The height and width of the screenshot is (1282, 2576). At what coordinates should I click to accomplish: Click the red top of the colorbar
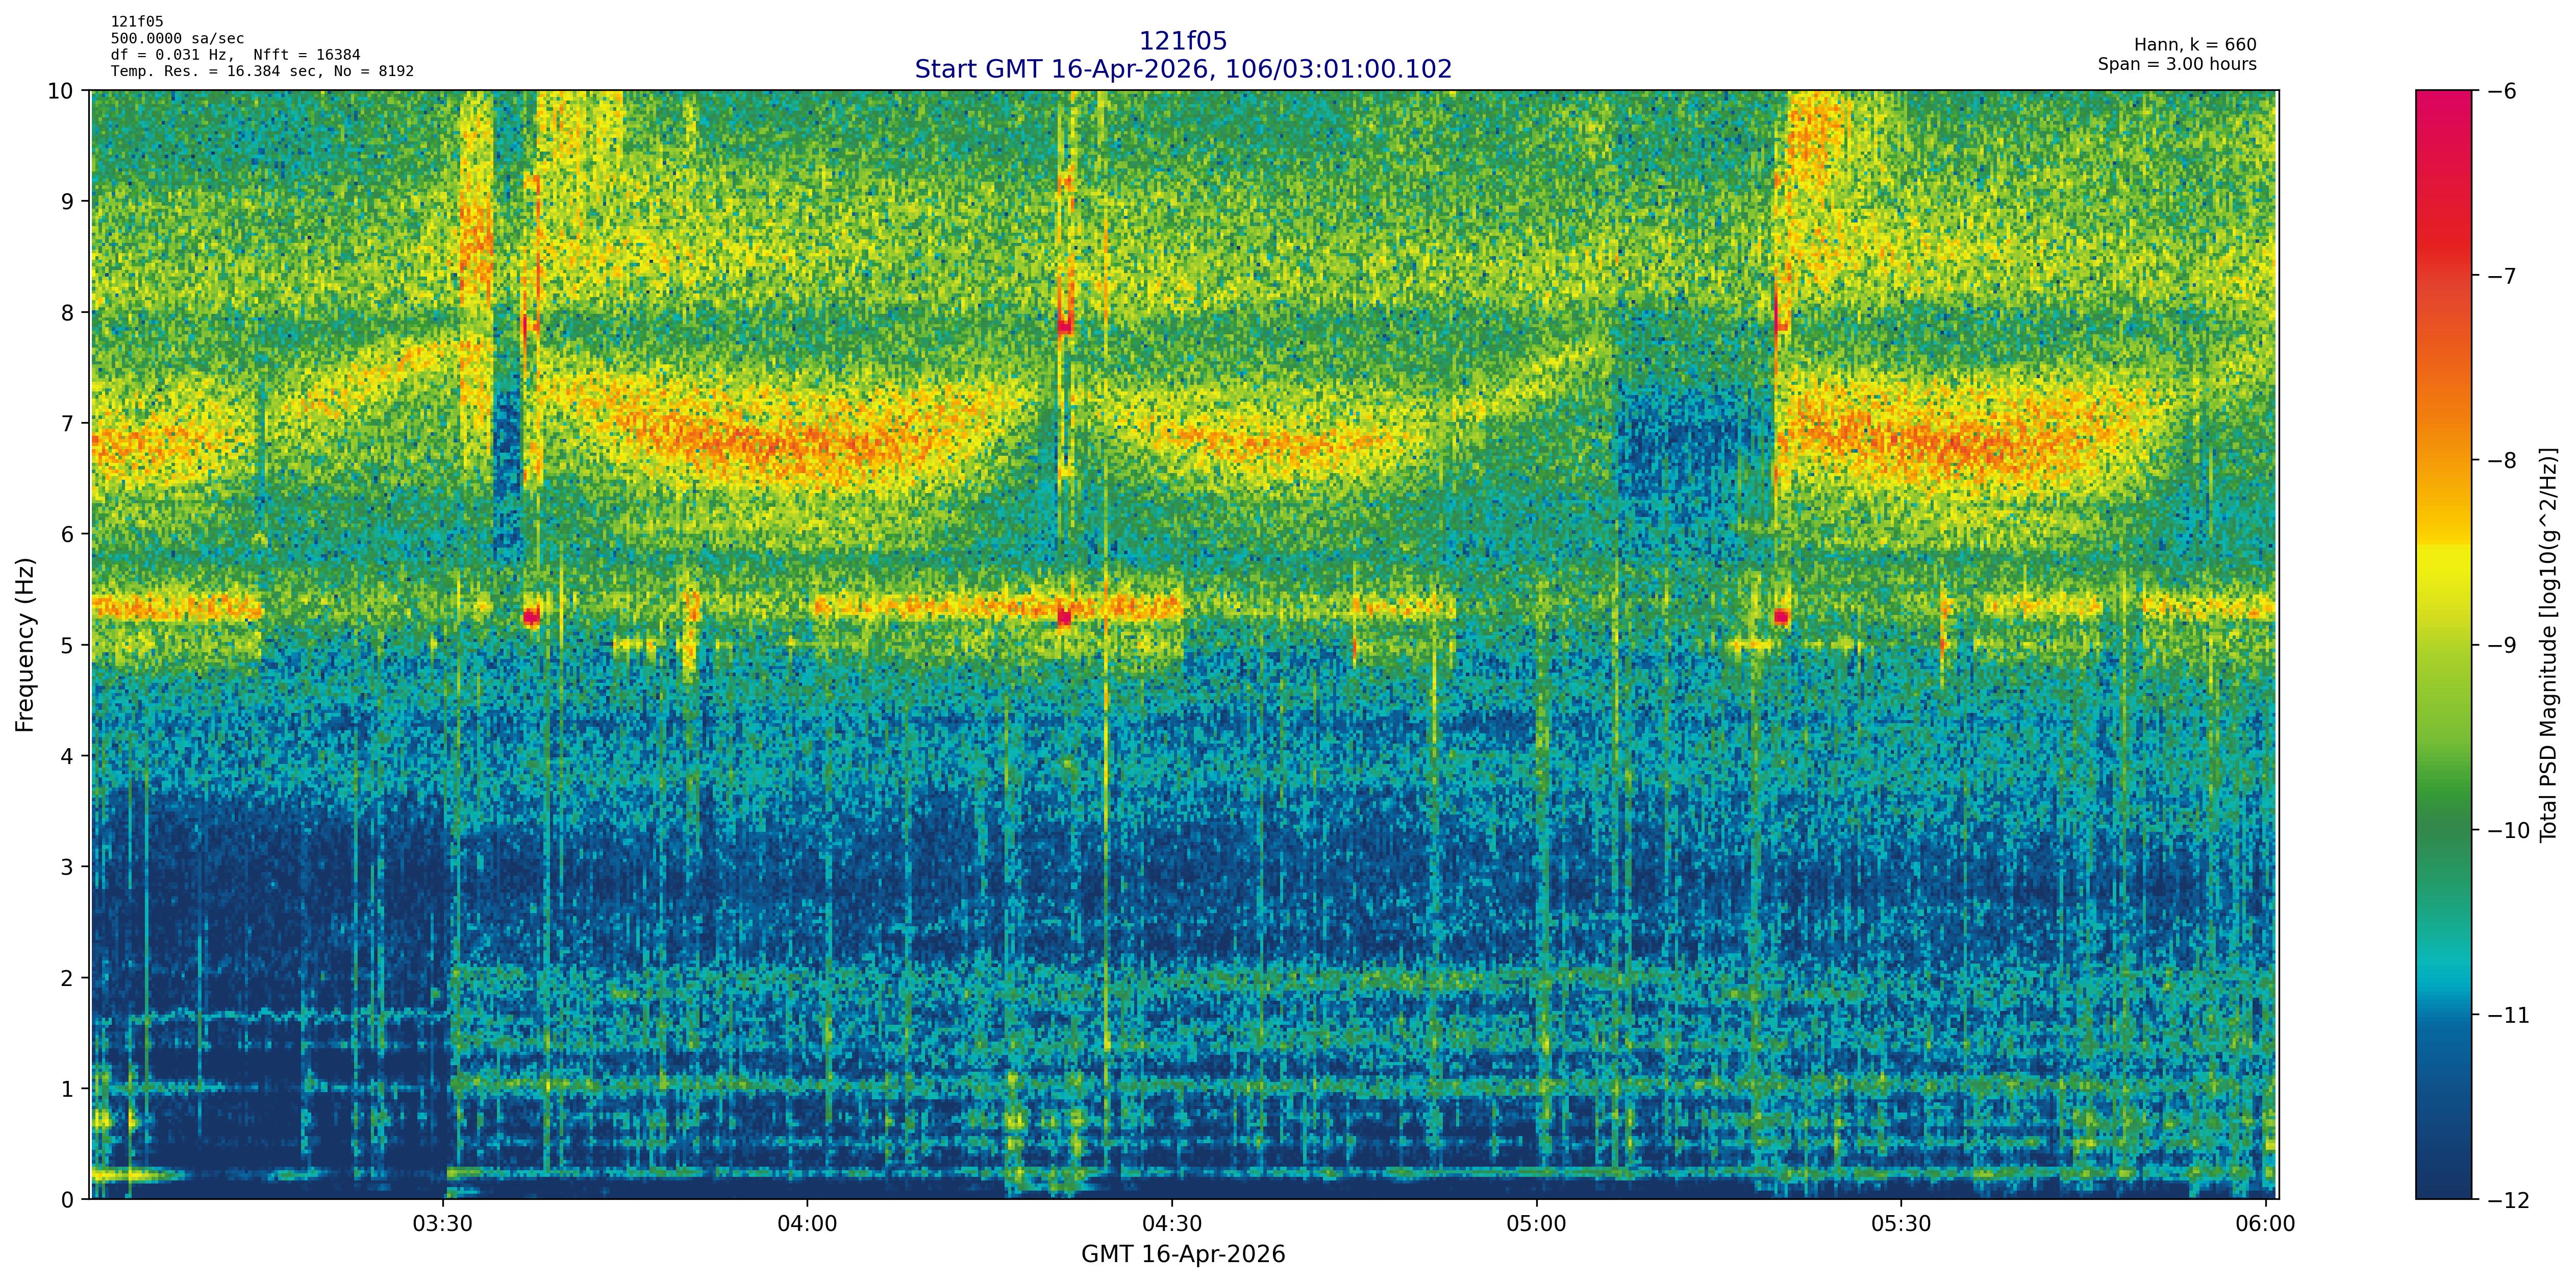point(2443,110)
